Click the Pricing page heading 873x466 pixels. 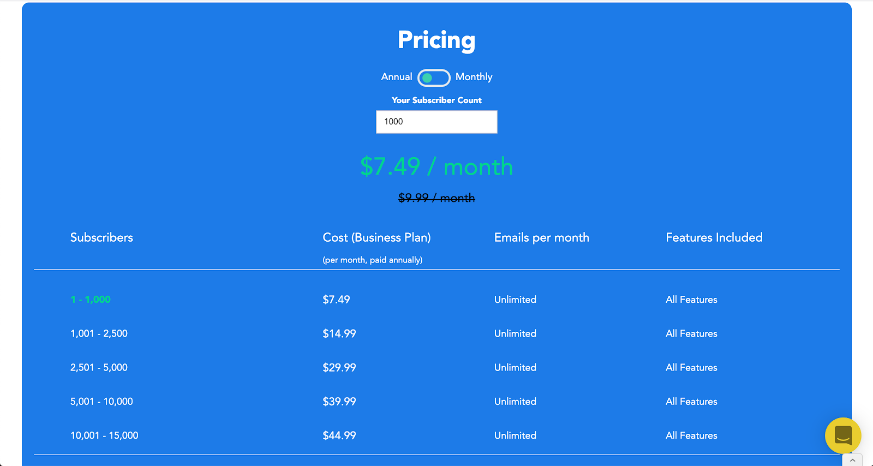click(436, 40)
